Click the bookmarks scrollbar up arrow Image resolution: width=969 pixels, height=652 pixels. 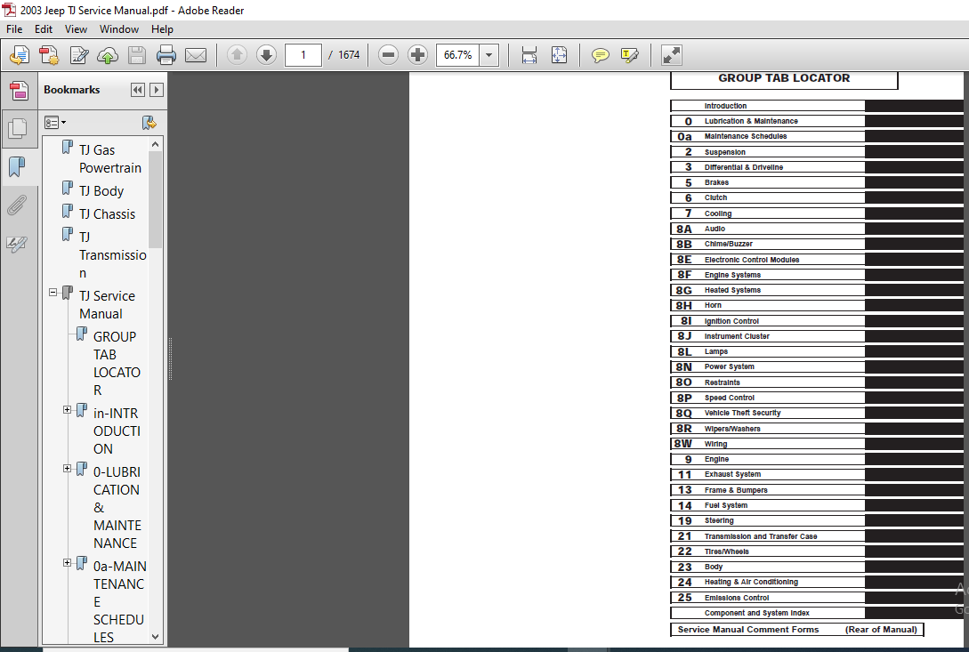[155, 144]
